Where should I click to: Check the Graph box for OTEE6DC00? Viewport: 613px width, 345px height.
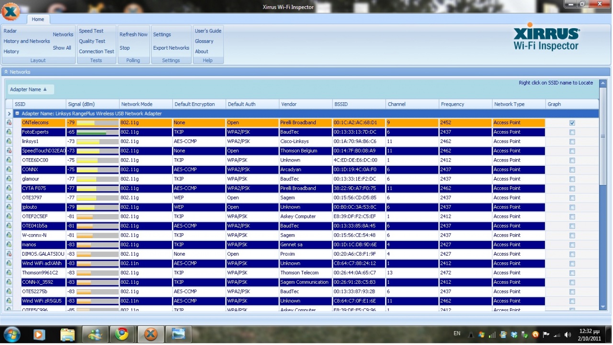coord(572,161)
